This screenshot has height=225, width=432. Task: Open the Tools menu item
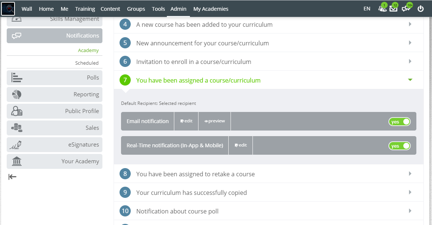click(158, 9)
